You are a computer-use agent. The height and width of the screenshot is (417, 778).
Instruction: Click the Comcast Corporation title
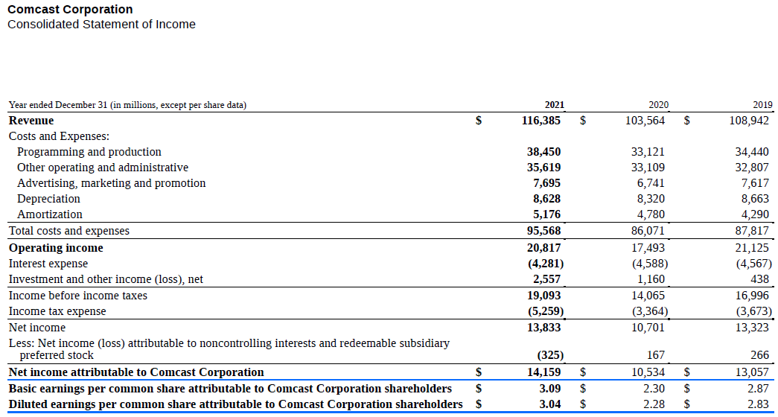71,10
